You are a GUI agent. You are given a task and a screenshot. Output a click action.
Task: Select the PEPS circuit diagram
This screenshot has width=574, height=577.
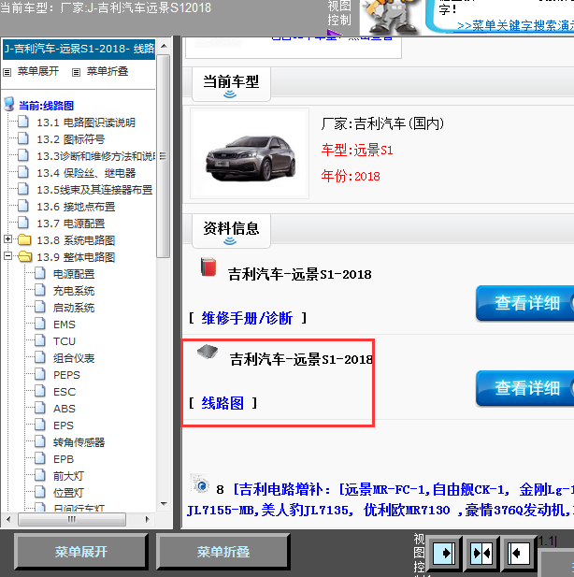pos(66,375)
